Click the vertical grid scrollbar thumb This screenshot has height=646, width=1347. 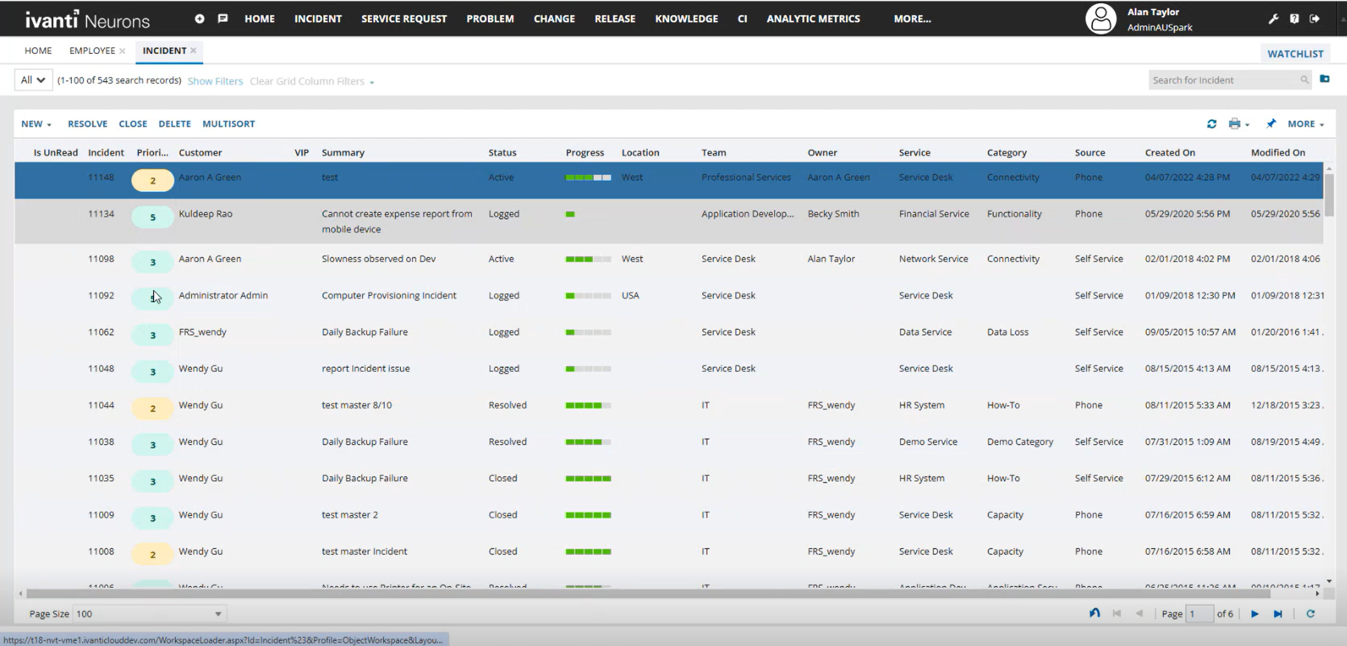tap(1329, 195)
